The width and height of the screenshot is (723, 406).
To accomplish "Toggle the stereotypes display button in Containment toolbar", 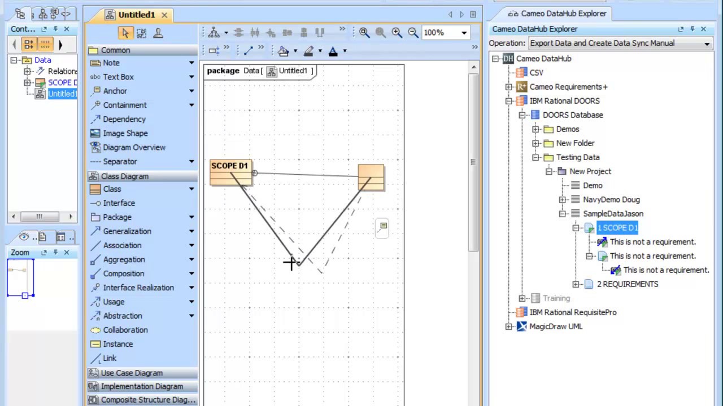I will [45, 44].
